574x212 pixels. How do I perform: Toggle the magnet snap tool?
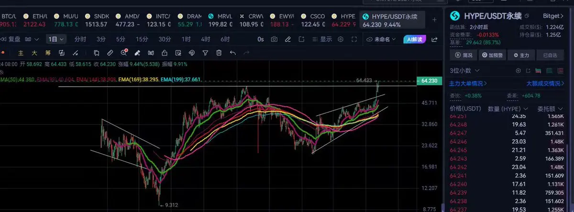192,53
